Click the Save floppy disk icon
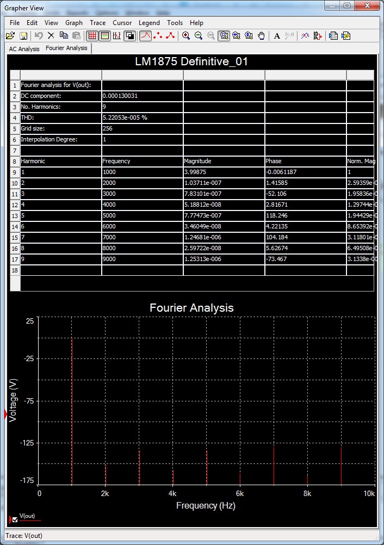 pos(23,35)
